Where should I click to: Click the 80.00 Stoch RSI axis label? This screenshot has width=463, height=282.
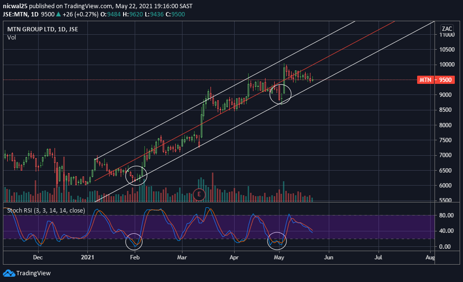tap(446, 215)
